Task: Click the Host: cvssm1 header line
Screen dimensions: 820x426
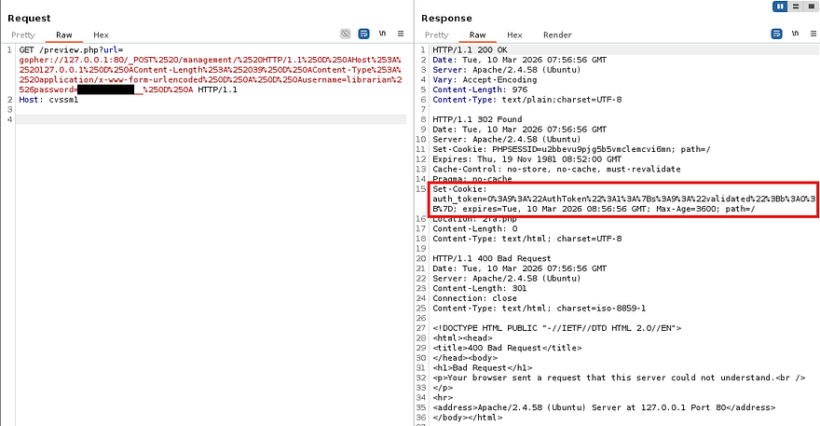Action: click(x=48, y=100)
